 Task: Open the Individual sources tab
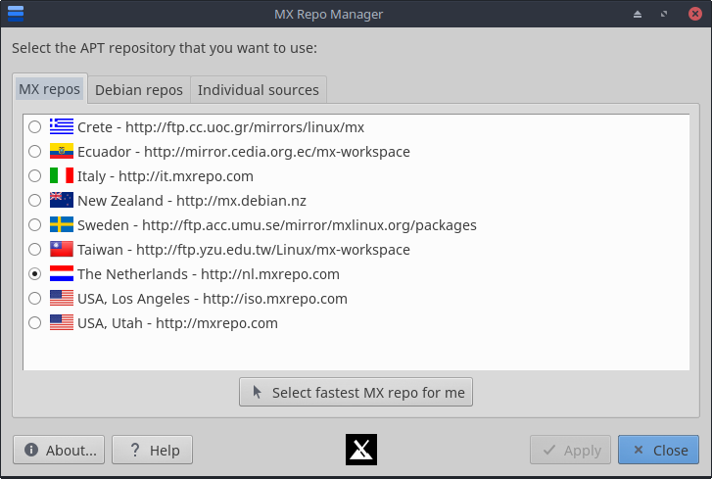[x=259, y=90]
